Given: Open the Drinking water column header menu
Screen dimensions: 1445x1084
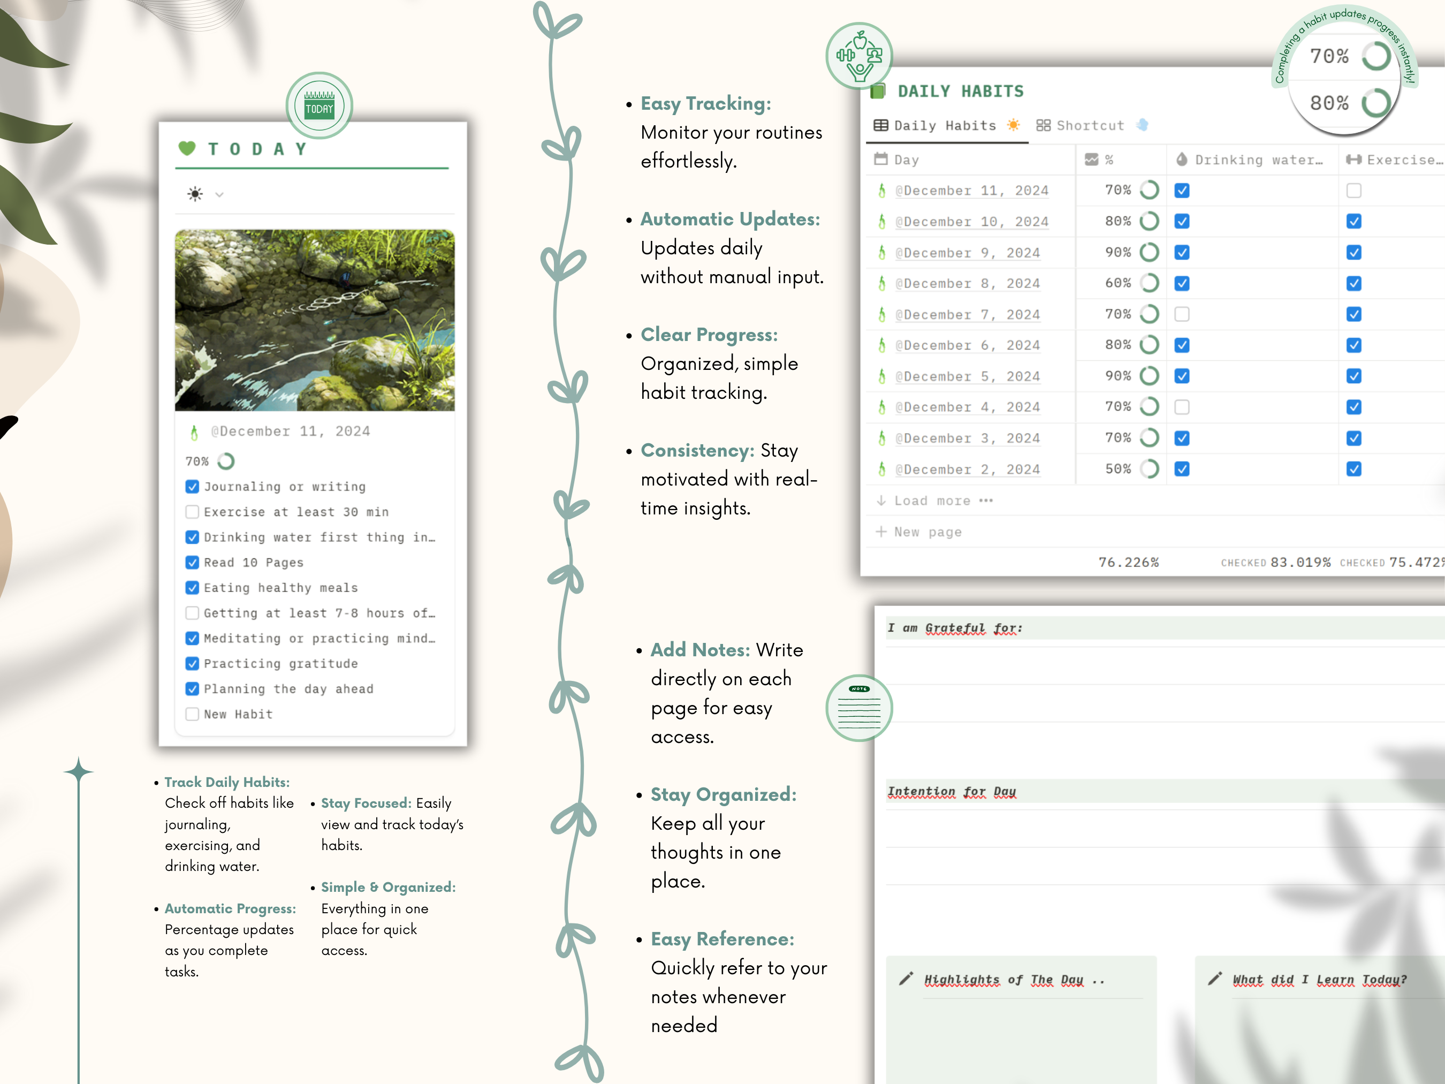Looking at the screenshot, I should 1252,160.
